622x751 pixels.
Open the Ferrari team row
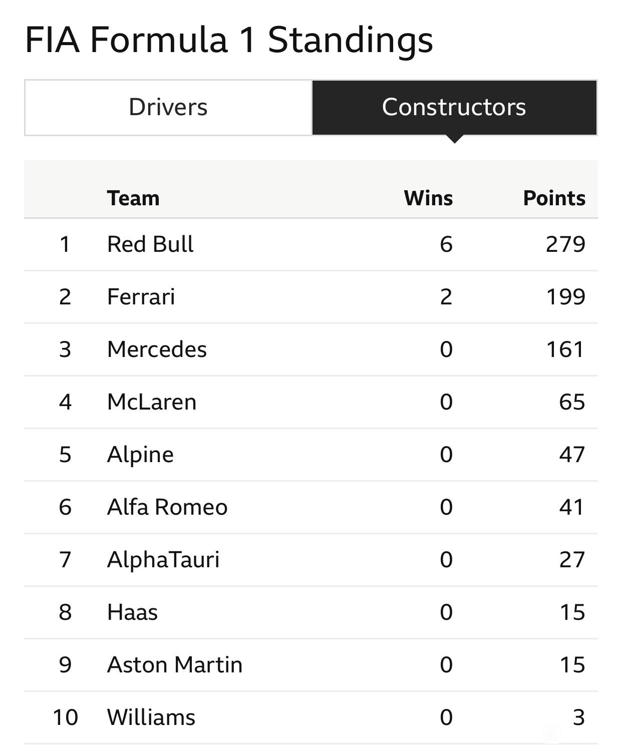tap(311, 297)
